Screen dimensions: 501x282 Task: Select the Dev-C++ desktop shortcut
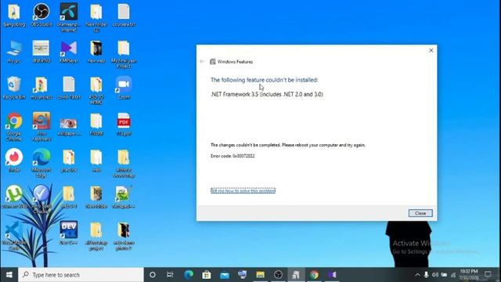[69, 233]
